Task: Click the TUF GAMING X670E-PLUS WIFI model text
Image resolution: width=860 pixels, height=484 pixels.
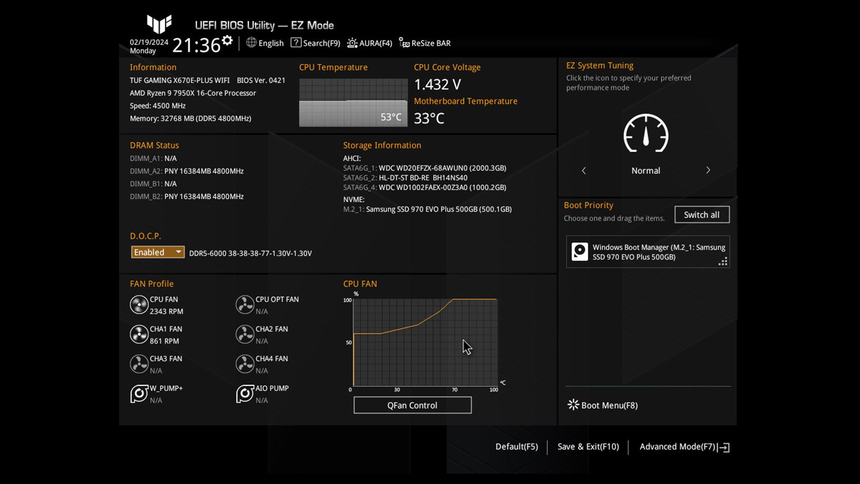Action: 180,80
